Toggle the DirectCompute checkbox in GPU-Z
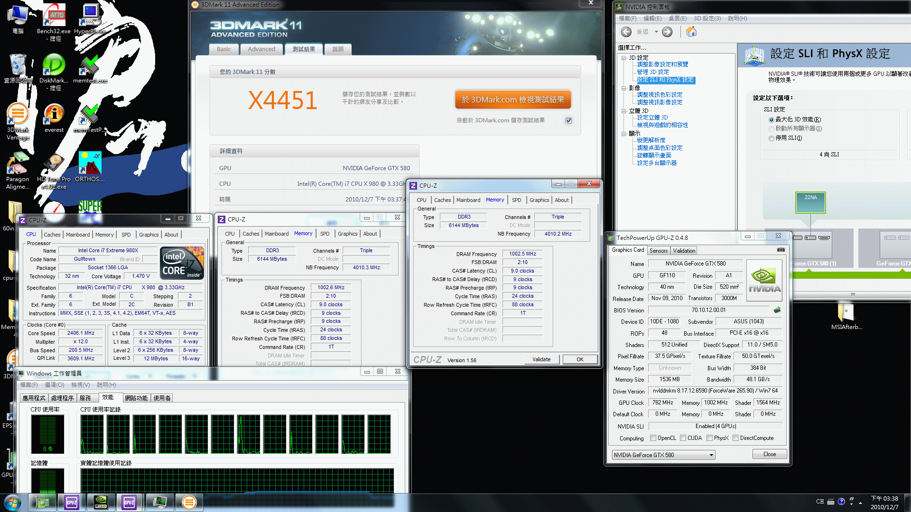The width and height of the screenshot is (911, 512). [736, 438]
